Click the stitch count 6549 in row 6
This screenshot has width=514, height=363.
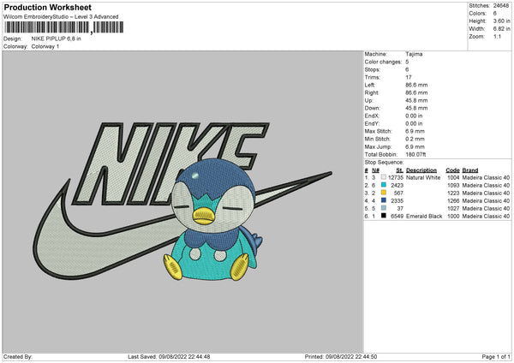pyautogui.click(x=397, y=217)
